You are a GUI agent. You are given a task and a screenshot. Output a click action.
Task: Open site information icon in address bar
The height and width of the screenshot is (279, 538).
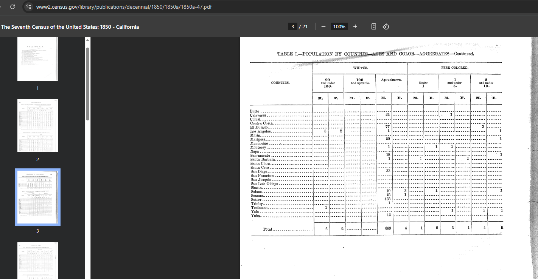tap(29, 7)
